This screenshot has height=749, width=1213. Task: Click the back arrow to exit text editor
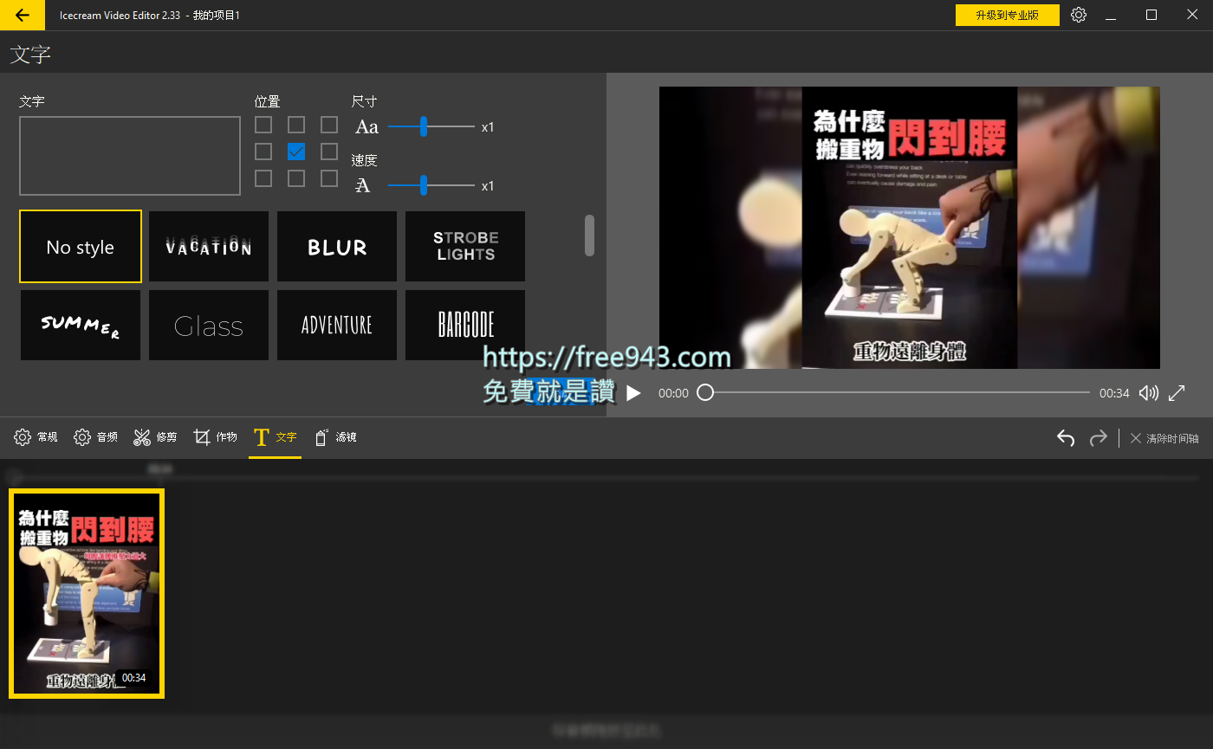pos(22,15)
